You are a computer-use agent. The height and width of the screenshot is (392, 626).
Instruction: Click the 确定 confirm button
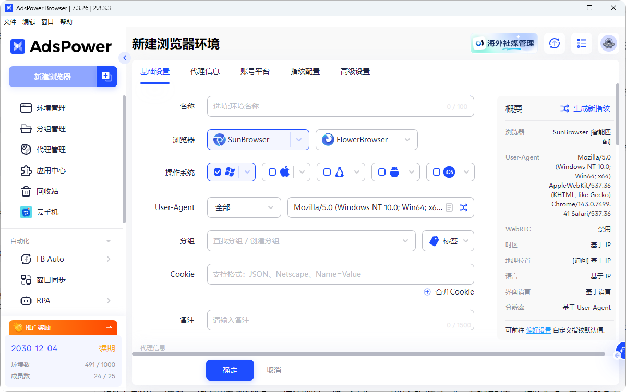tap(230, 370)
